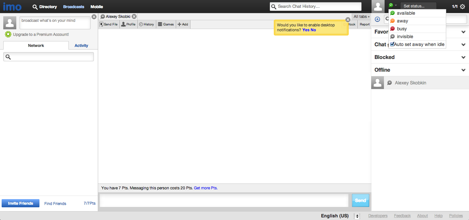Select the away status option
This screenshot has width=469, height=220.
coord(417,21)
